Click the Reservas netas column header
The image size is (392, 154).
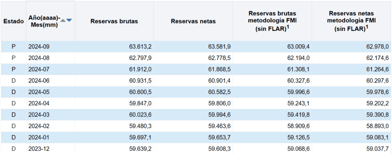point(193,21)
